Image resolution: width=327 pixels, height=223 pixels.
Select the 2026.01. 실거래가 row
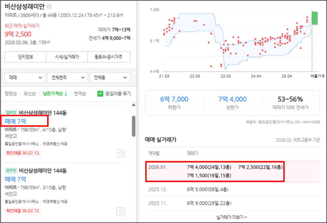(232, 171)
